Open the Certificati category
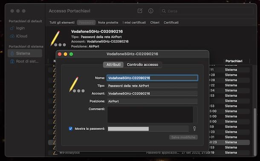The image size is (260, 161). [171, 23]
